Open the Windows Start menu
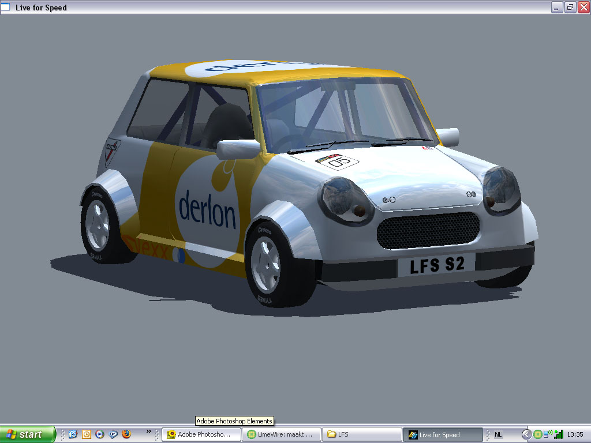This screenshot has width=591, height=443. [27, 434]
